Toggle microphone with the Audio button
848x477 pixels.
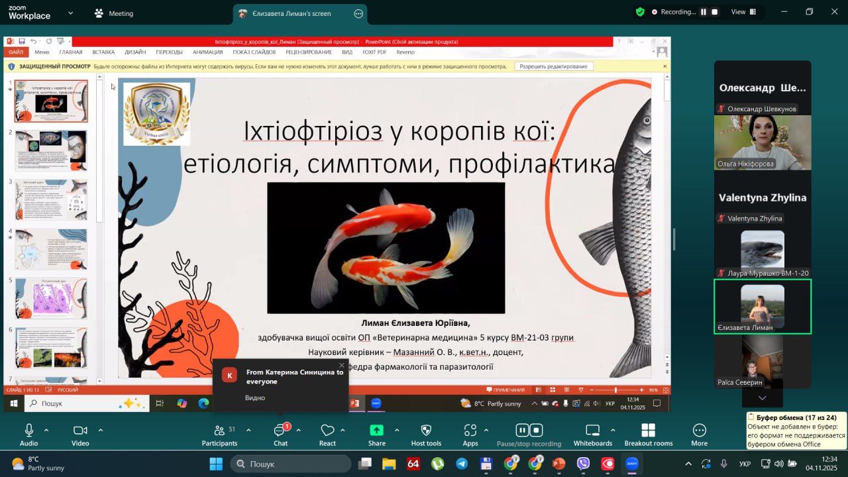pyautogui.click(x=28, y=431)
